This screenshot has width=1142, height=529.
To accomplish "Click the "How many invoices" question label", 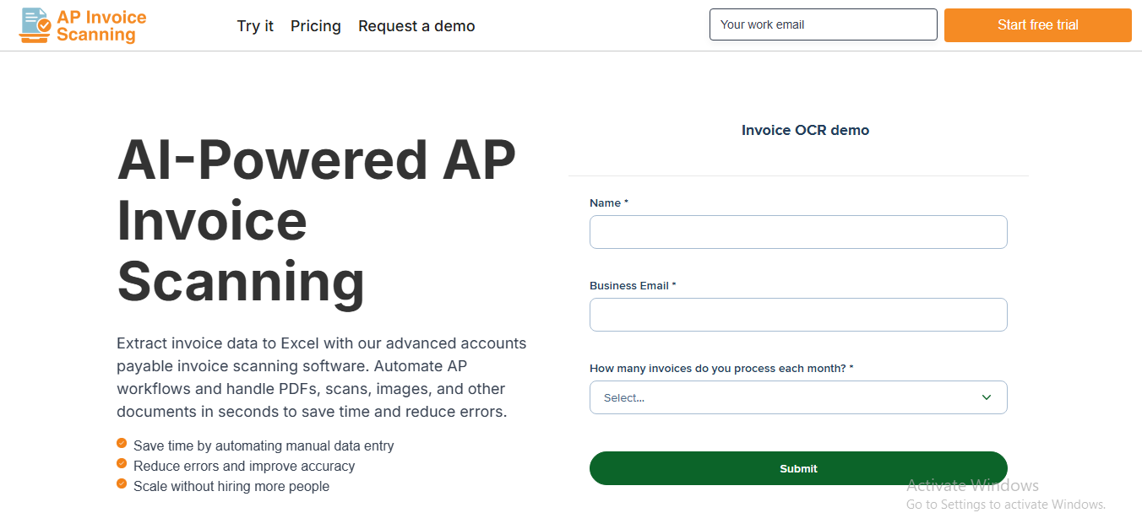I will click(x=721, y=369).
